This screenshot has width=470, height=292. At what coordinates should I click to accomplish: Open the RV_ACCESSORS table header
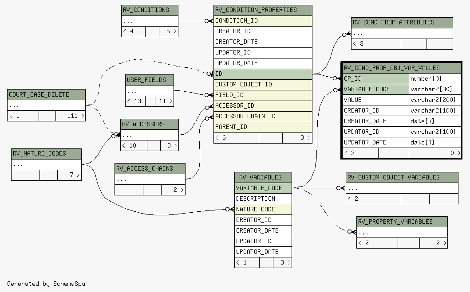click(149, 124)
